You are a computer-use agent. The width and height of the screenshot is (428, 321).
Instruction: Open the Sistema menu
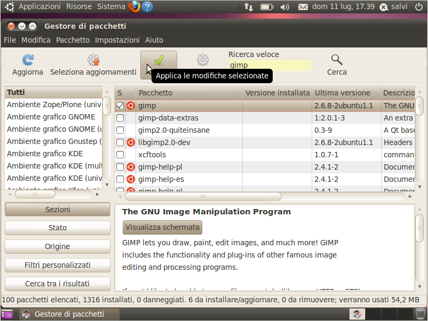[111, 6]
